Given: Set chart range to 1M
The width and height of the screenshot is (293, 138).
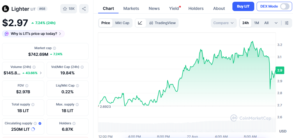Looking at the screenshot, I should point(256,23).
